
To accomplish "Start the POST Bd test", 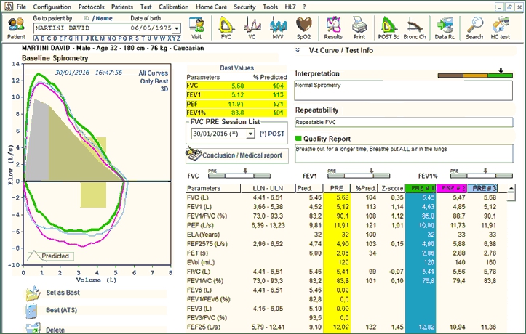I will [387, 26].
